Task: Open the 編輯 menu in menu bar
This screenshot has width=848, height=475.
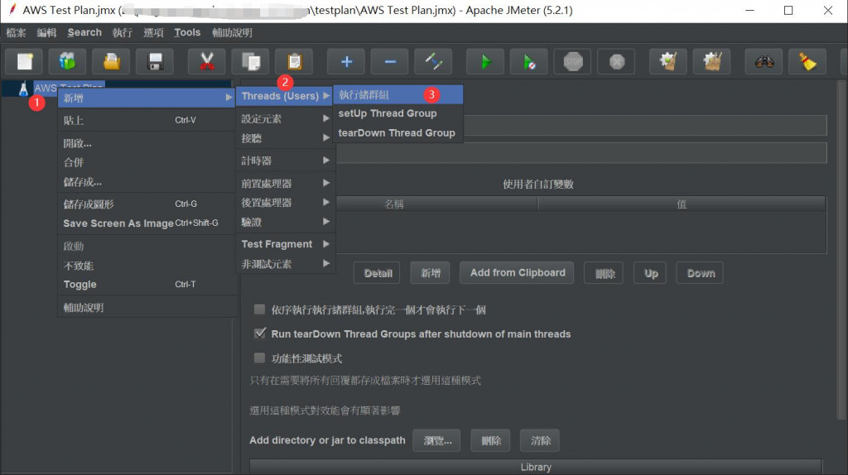Action: [x=46, y=32]
